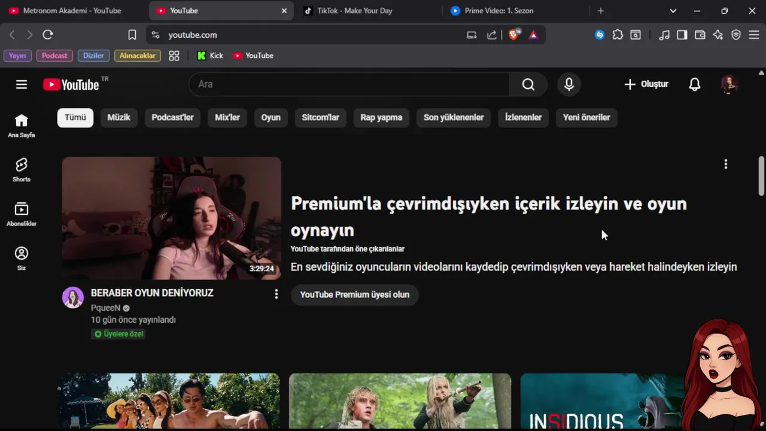Switch to Metronom Akademi browser tab
Screen dimensions: 766x431
point(73,11)
